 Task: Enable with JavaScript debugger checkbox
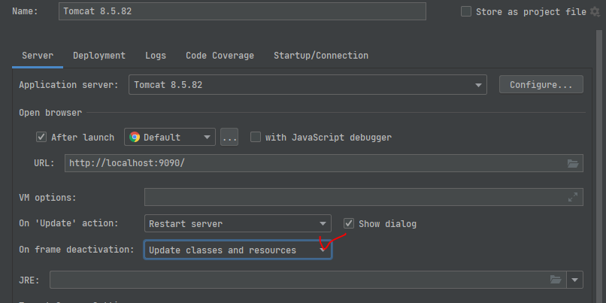pos(256,137)
